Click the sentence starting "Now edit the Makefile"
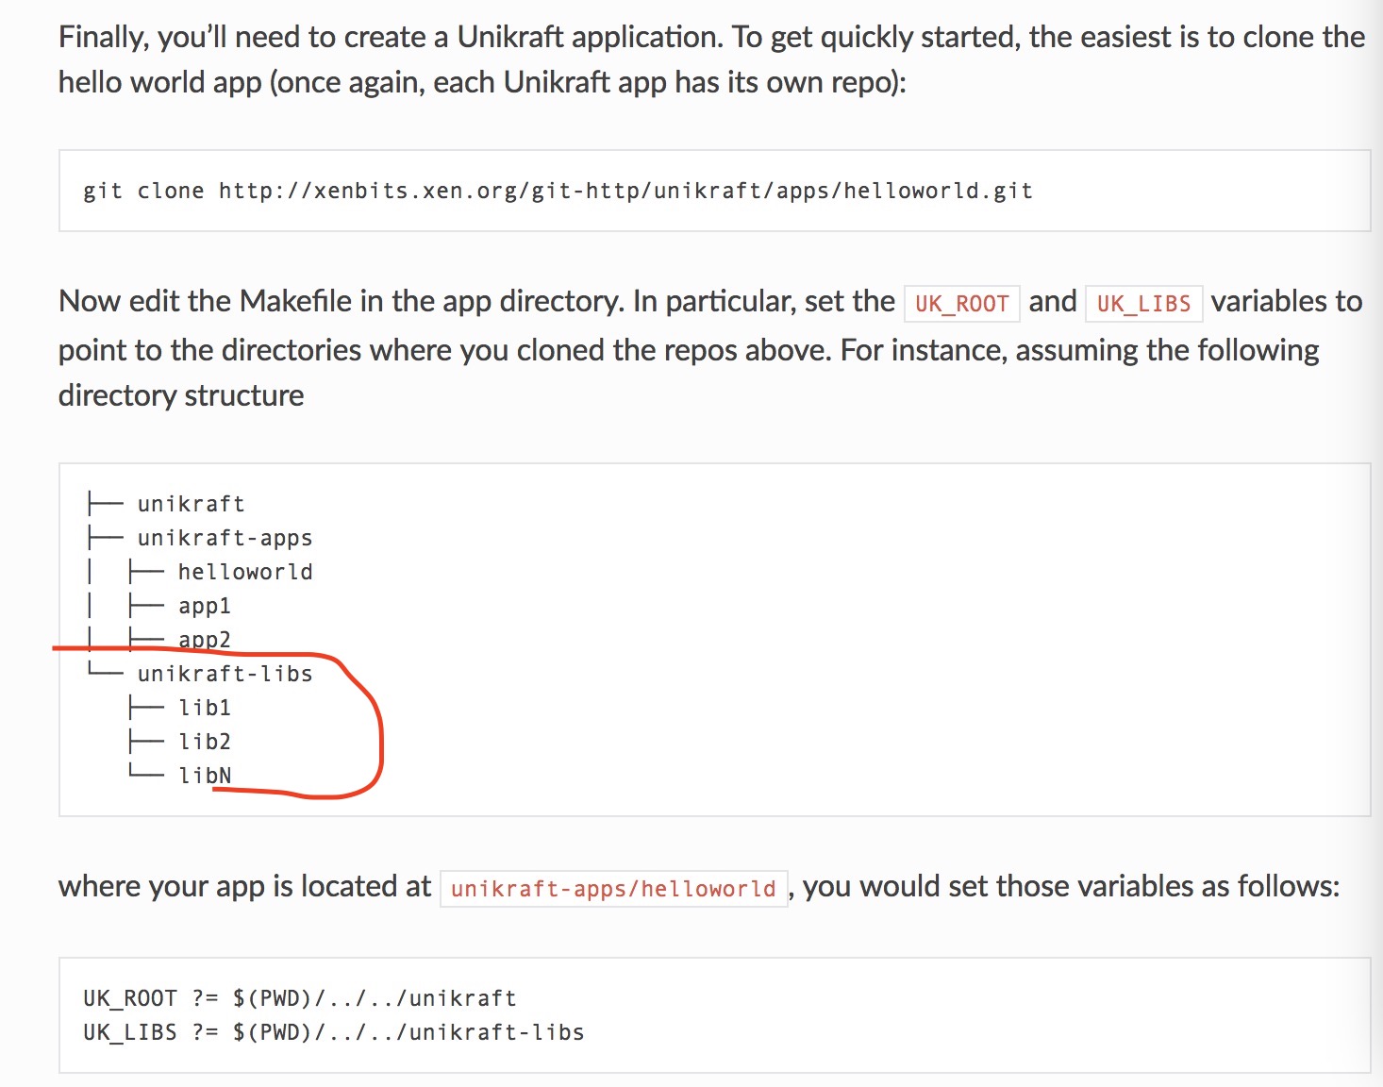Screen dimensions: 1383x1087 476,302
